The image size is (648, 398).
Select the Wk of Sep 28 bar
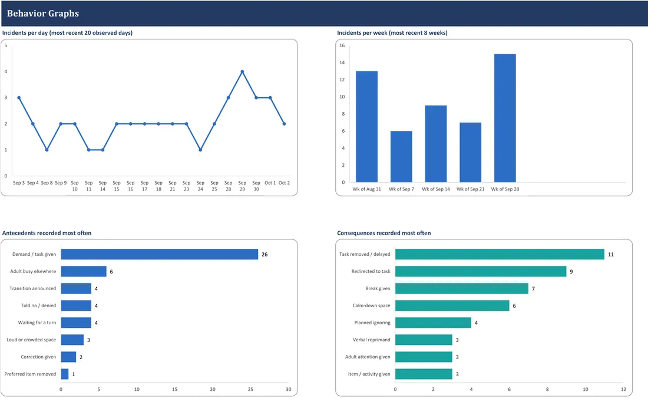click(505, 118)
